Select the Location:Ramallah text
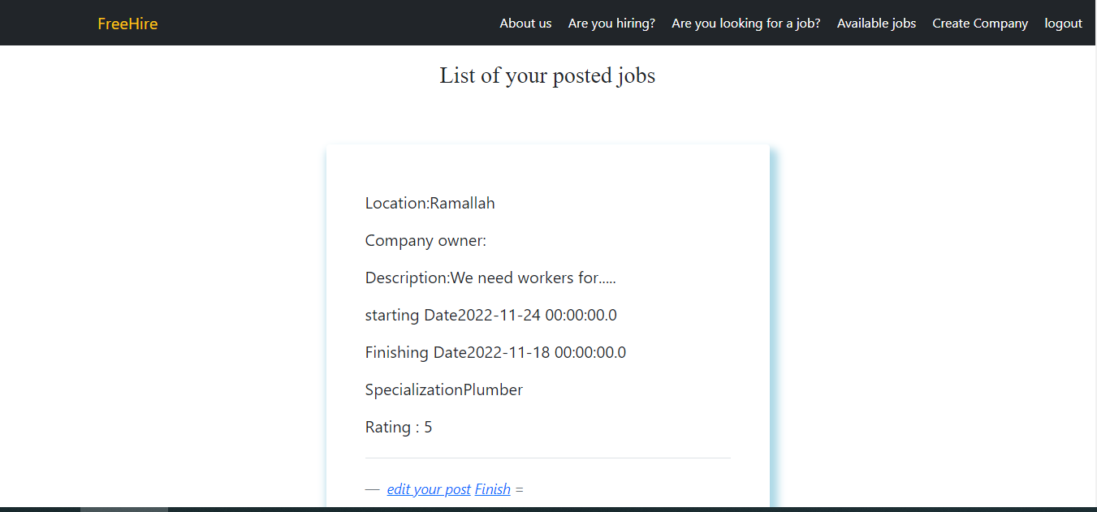This screenshot has width=1097, height=512. (x=430, y=203)
